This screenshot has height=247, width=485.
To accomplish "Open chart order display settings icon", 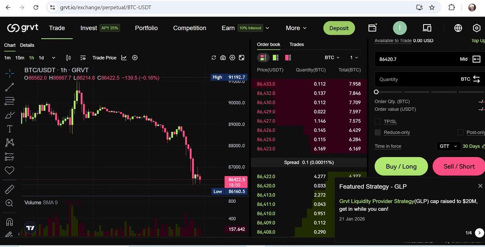I will [83, 58].
